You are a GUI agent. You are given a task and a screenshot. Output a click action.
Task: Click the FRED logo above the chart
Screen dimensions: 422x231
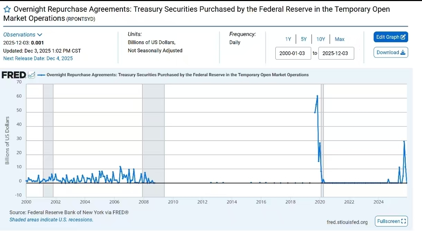pos(14,75)
